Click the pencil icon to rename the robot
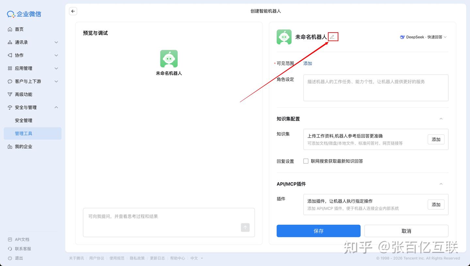The width and height of the screenshot is (470, 266). pos(333,37)
